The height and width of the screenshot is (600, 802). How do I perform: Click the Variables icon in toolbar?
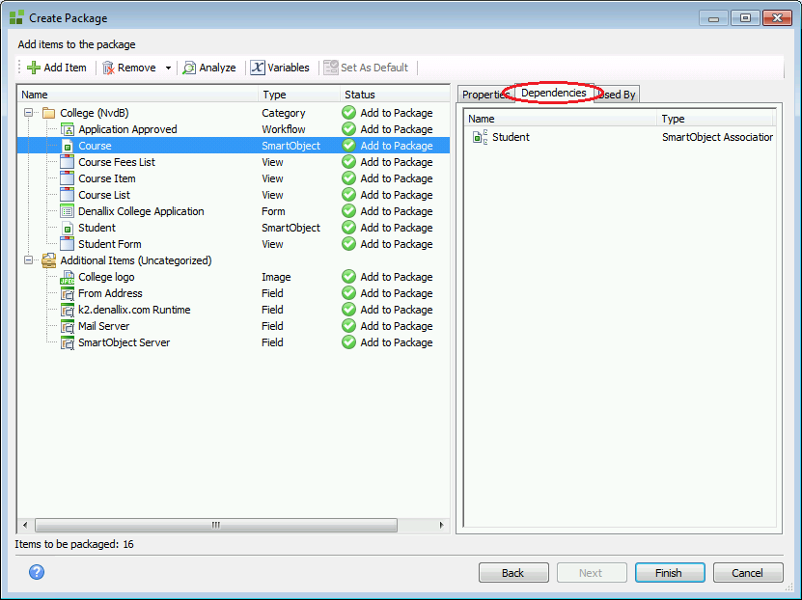coord(258,68)
